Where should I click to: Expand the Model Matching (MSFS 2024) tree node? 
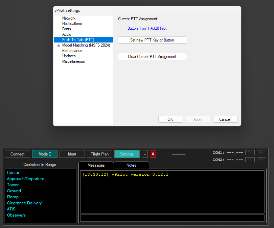(x=59, y=46)
